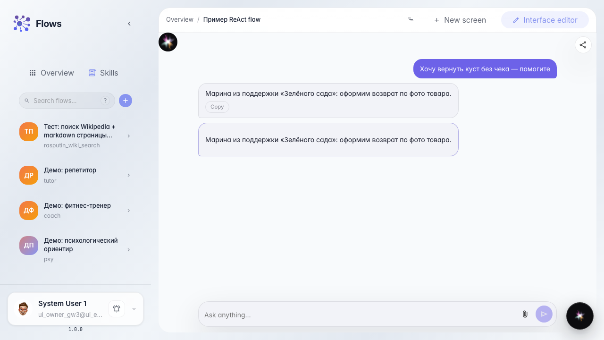Click the share icon button
Screen dimensions: 604x340
coord(583,45)
